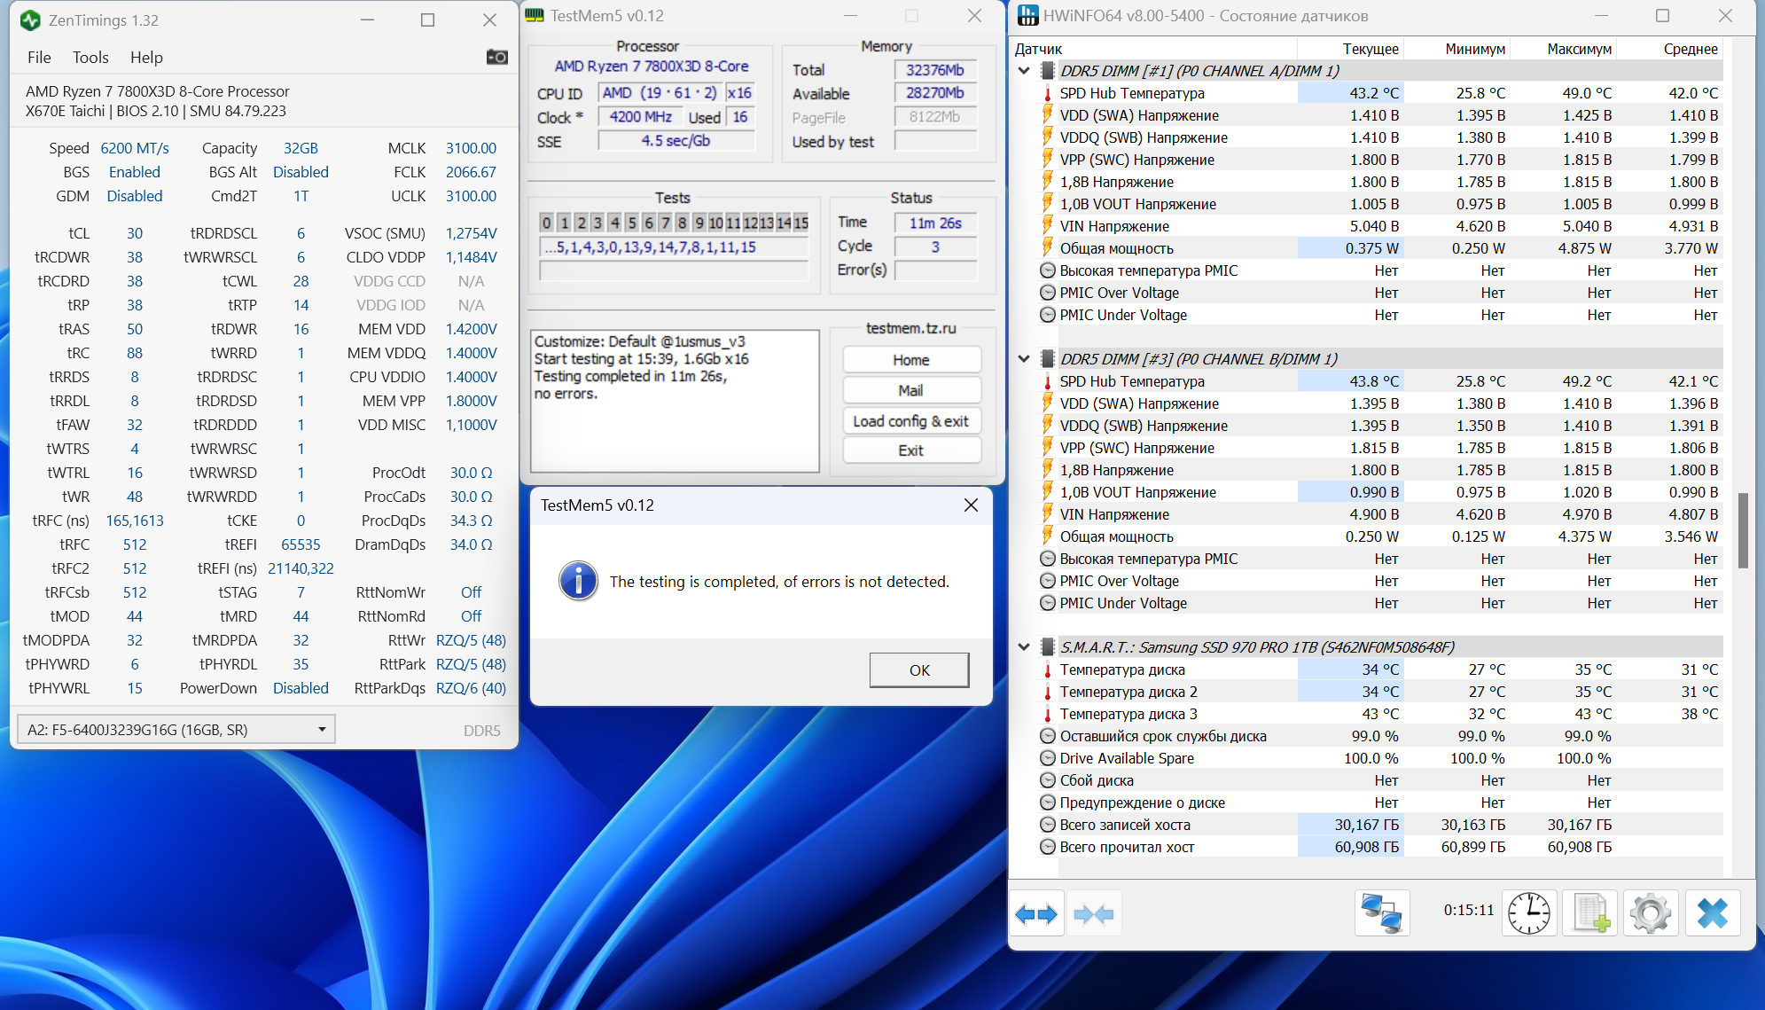1765x1010 pixels.
Task: Click Load config & exit button
Action: coord(910,421)
